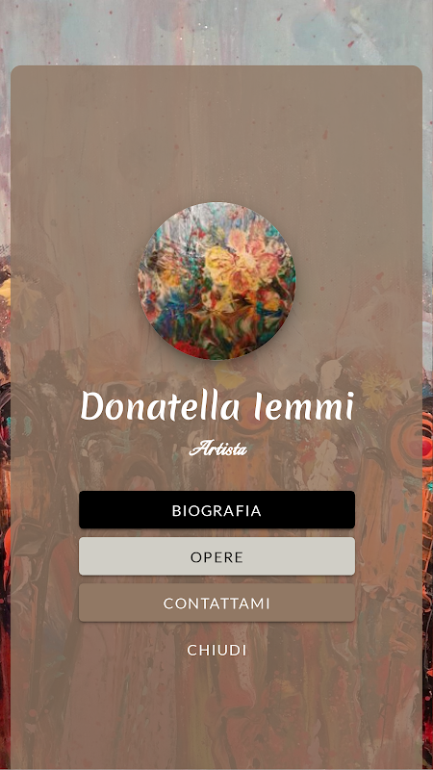Go to the artist biography page
The height and width of the screenshot is (770, 433).
coord(216,510)
